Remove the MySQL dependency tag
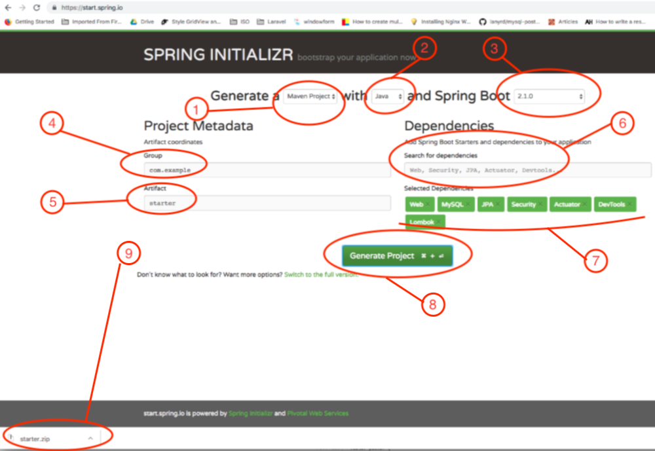 coord(468,204)
